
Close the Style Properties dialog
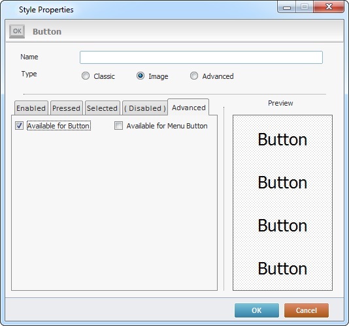coord(329,7)
